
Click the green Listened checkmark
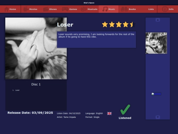click(x=125, y=110)
